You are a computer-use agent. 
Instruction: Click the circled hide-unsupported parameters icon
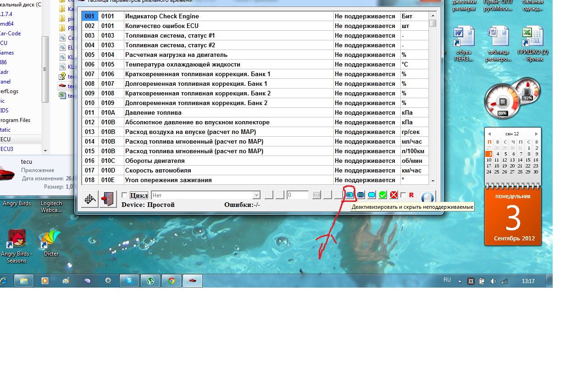(350, 195)
